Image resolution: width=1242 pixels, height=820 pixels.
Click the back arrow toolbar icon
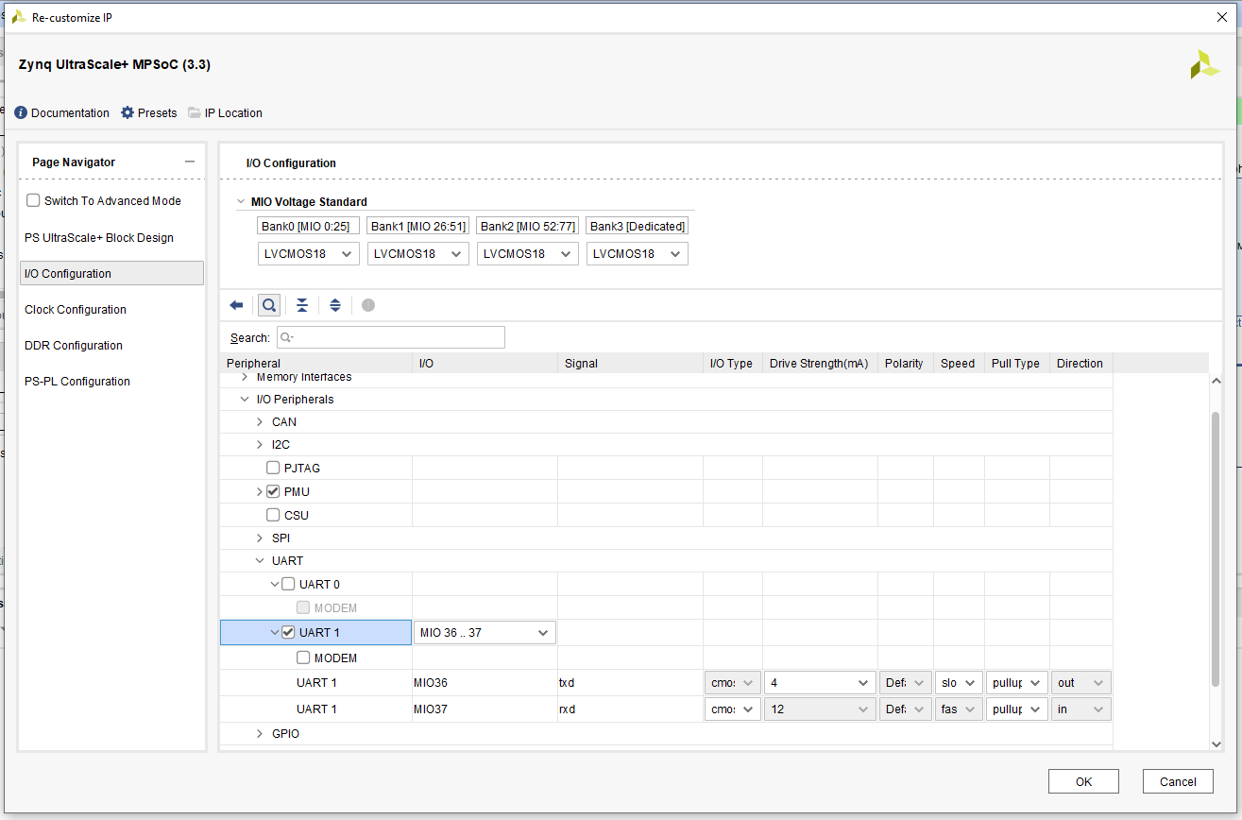[x=237, y=305]
